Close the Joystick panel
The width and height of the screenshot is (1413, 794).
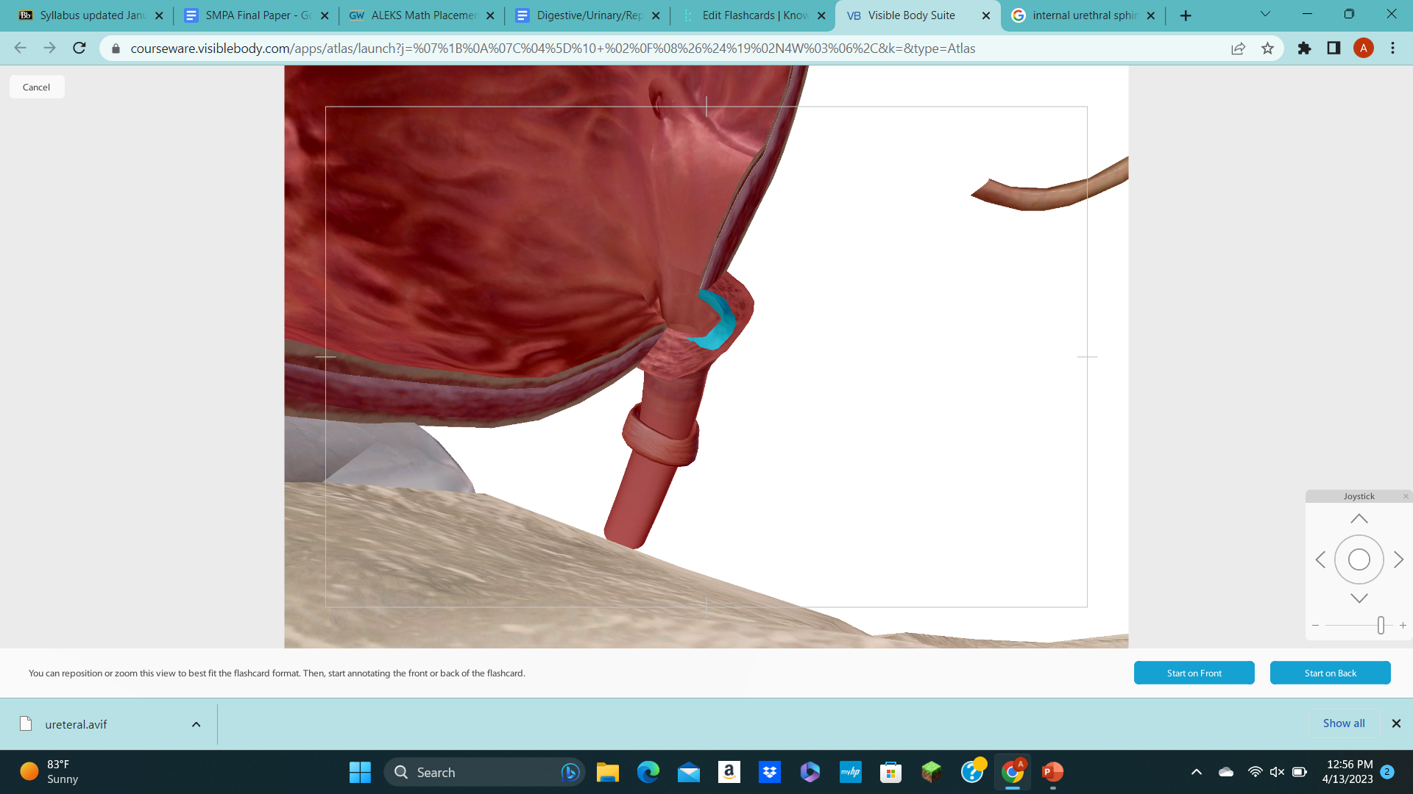pos(1406,496)
